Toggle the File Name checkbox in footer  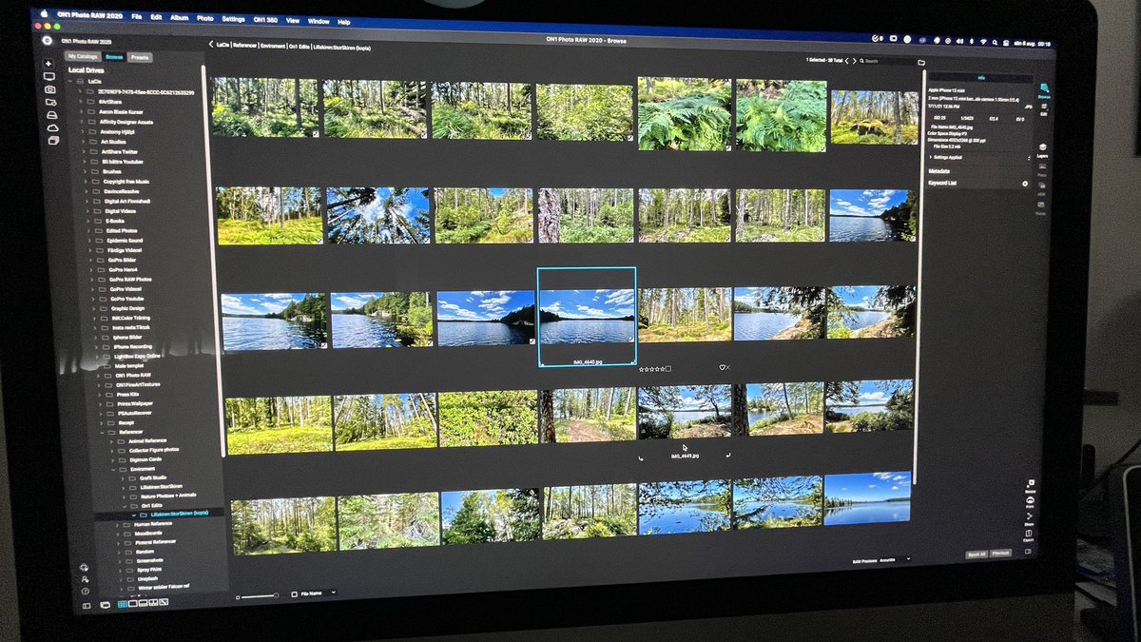click(x=294, y=593)
